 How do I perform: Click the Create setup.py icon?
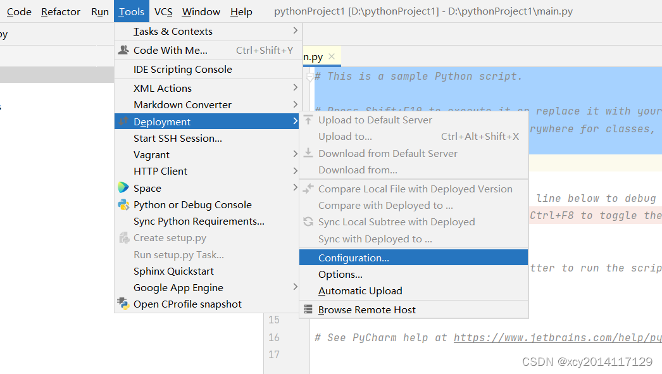[x=123, y=238]
